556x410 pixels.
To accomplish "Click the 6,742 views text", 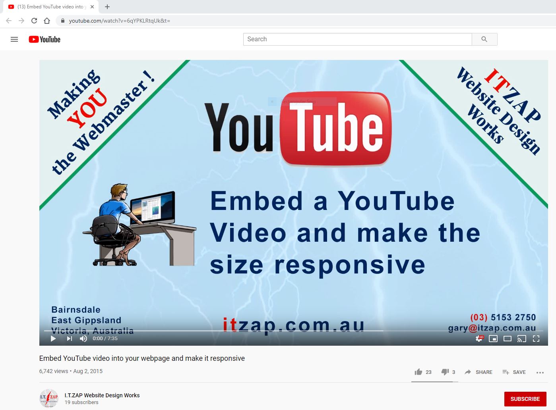I will (x=54, y=371).
